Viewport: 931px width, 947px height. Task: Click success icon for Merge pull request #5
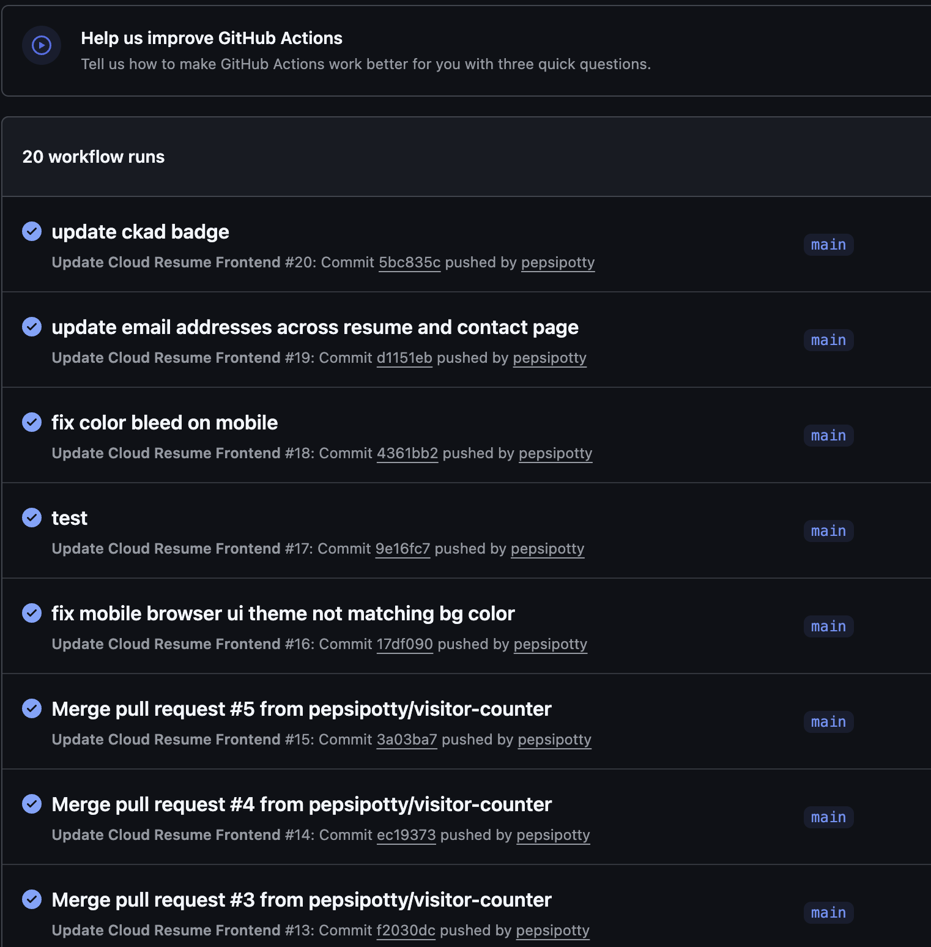pyautogui.click(x=32, y=708)
